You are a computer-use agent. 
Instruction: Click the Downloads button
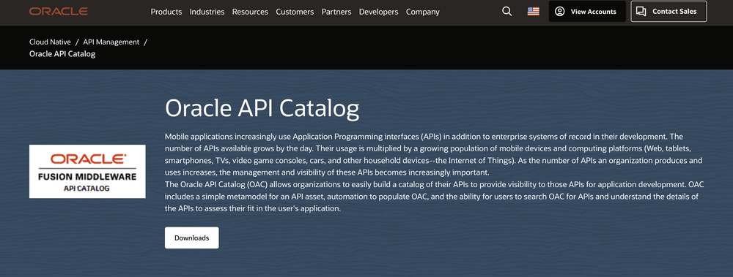(x=191, y=238)
